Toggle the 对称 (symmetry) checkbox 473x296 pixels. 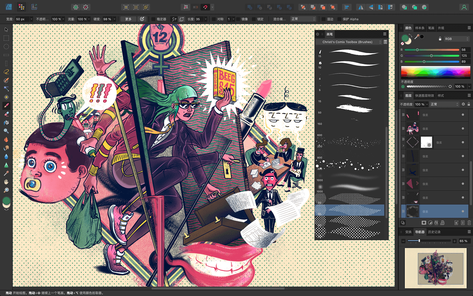tap(214, 19)
